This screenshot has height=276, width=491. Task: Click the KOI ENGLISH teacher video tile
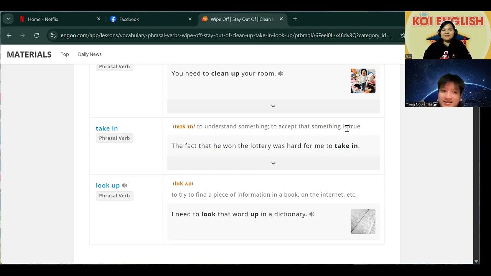pyautogui.click(x=448, y=35)
